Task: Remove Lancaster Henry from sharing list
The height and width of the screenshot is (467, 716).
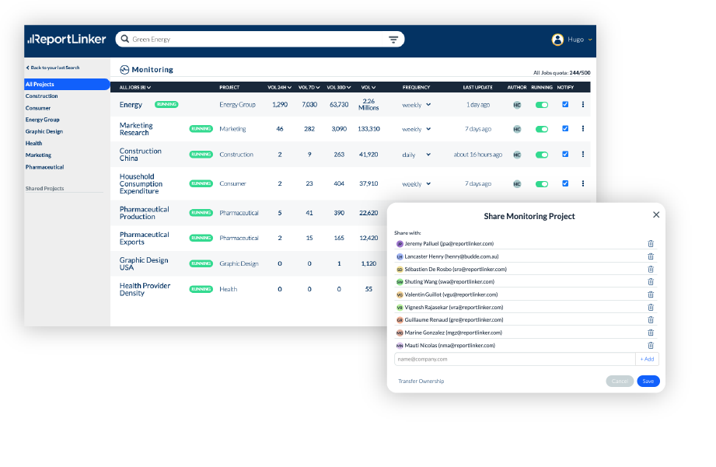Action: click(x=651, y=256)
